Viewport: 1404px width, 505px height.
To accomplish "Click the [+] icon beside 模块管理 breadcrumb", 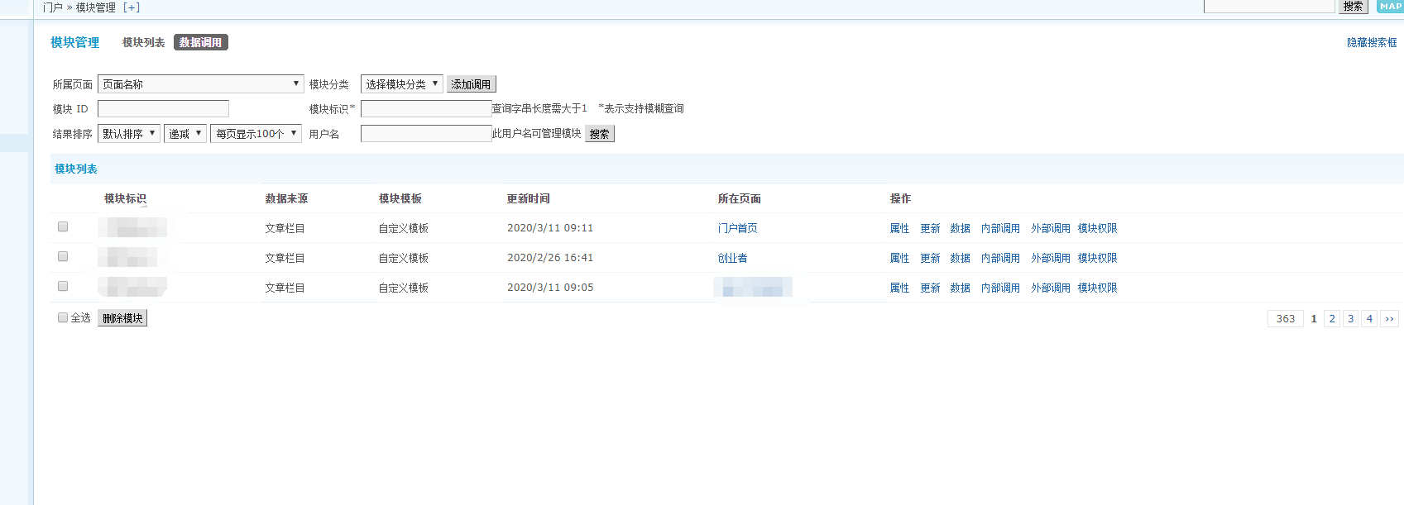I will (x=132, y=7).
